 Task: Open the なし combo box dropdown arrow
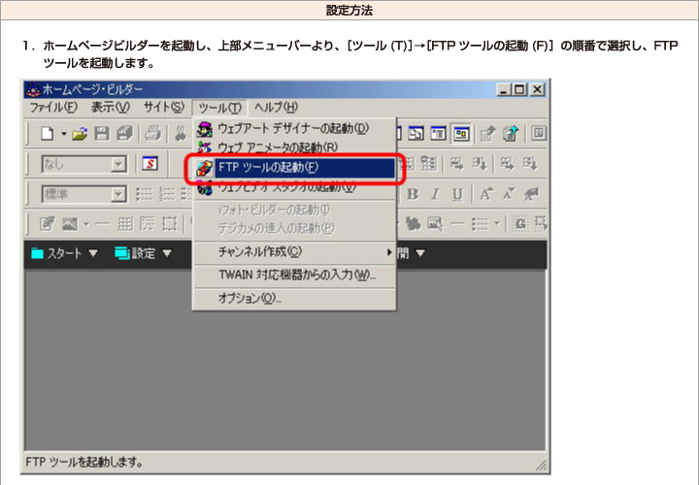pos(118,165)
